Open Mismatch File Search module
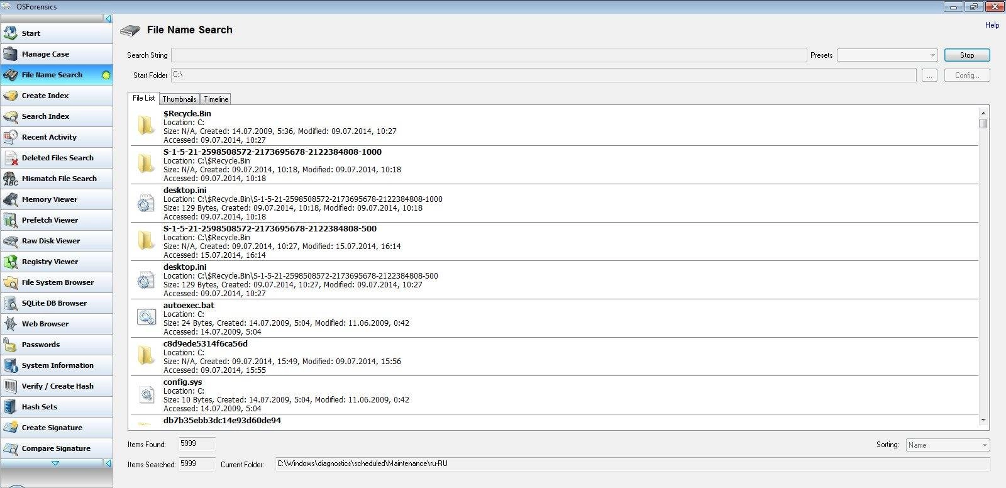Image resolution: width=1006 pixels, height=488 pixels. [57, 179]
